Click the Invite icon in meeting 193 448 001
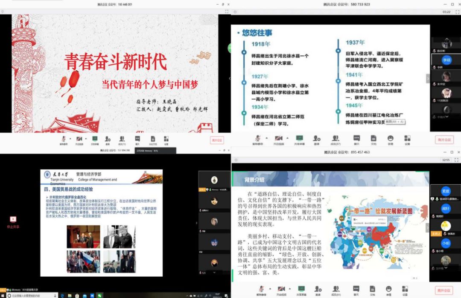This screenshot has width=461, height=298. pyautogui.click(x=108, y=139)
